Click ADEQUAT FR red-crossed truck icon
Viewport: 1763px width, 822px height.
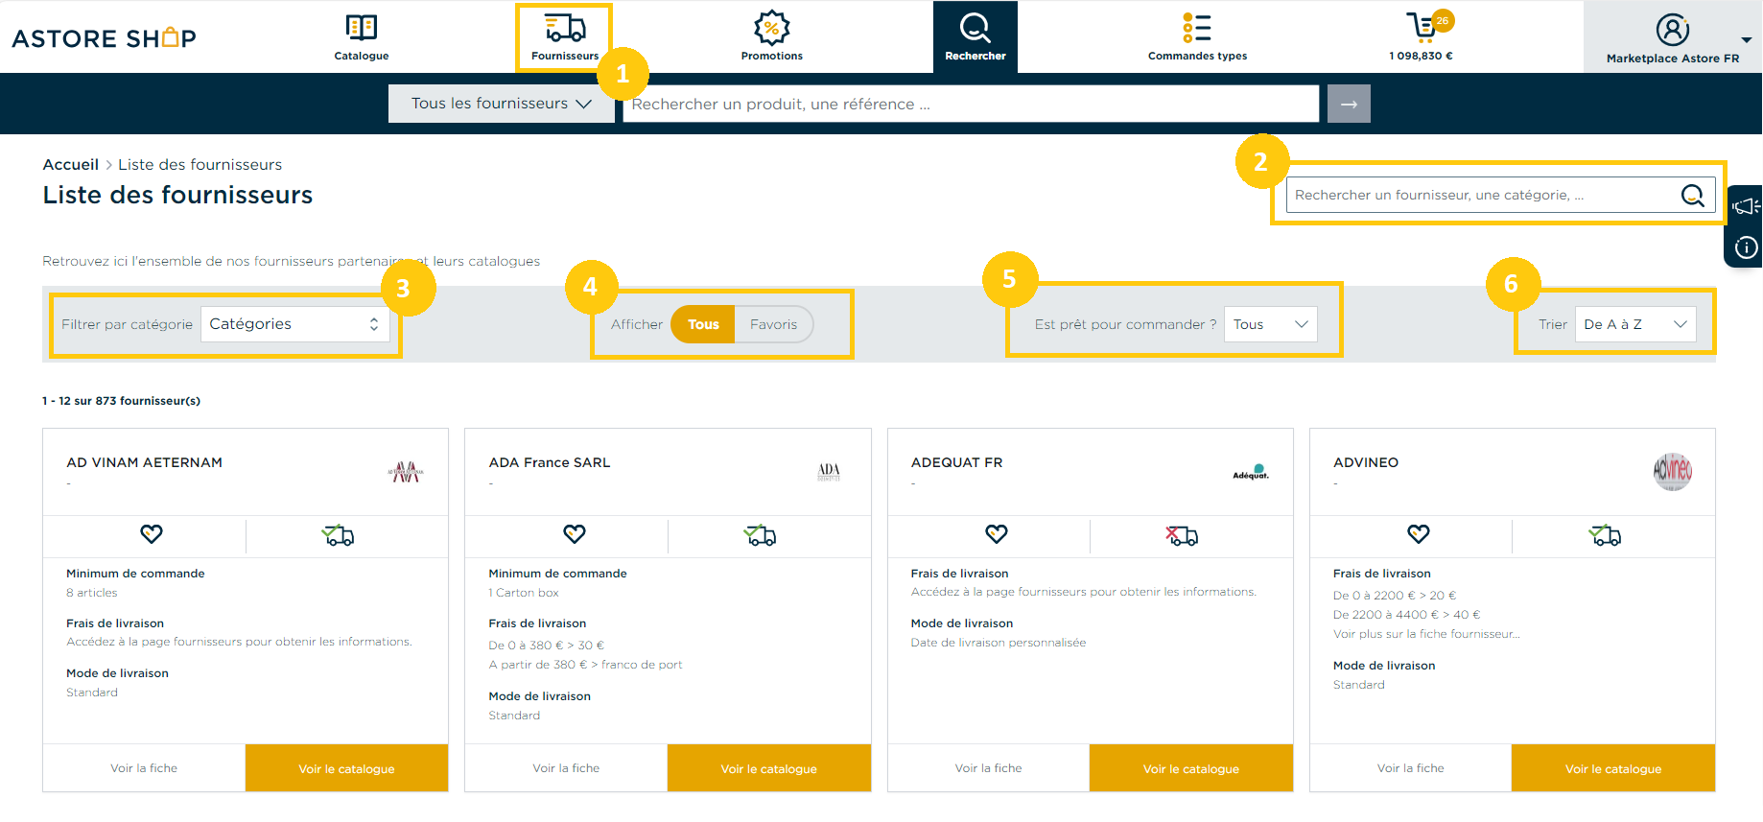[x=1182, y=535]
